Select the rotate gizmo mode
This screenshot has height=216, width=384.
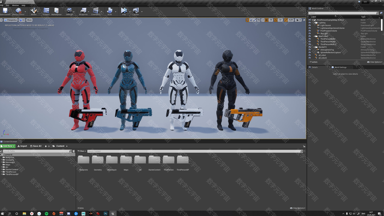tap(251, 20)
